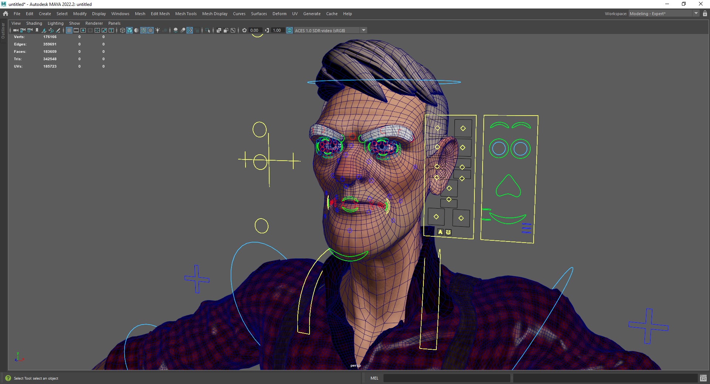
Task: Click the Gamma reset icon
Action: click(267, 30)
